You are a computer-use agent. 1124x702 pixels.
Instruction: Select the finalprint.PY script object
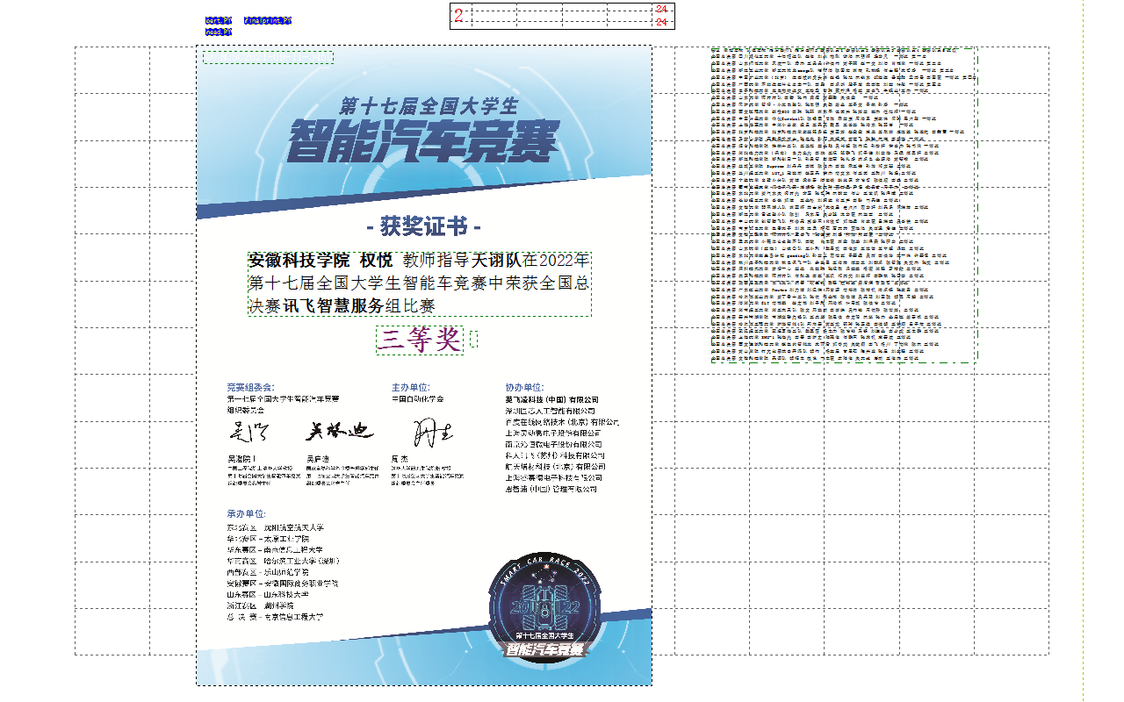pos(268,20)
